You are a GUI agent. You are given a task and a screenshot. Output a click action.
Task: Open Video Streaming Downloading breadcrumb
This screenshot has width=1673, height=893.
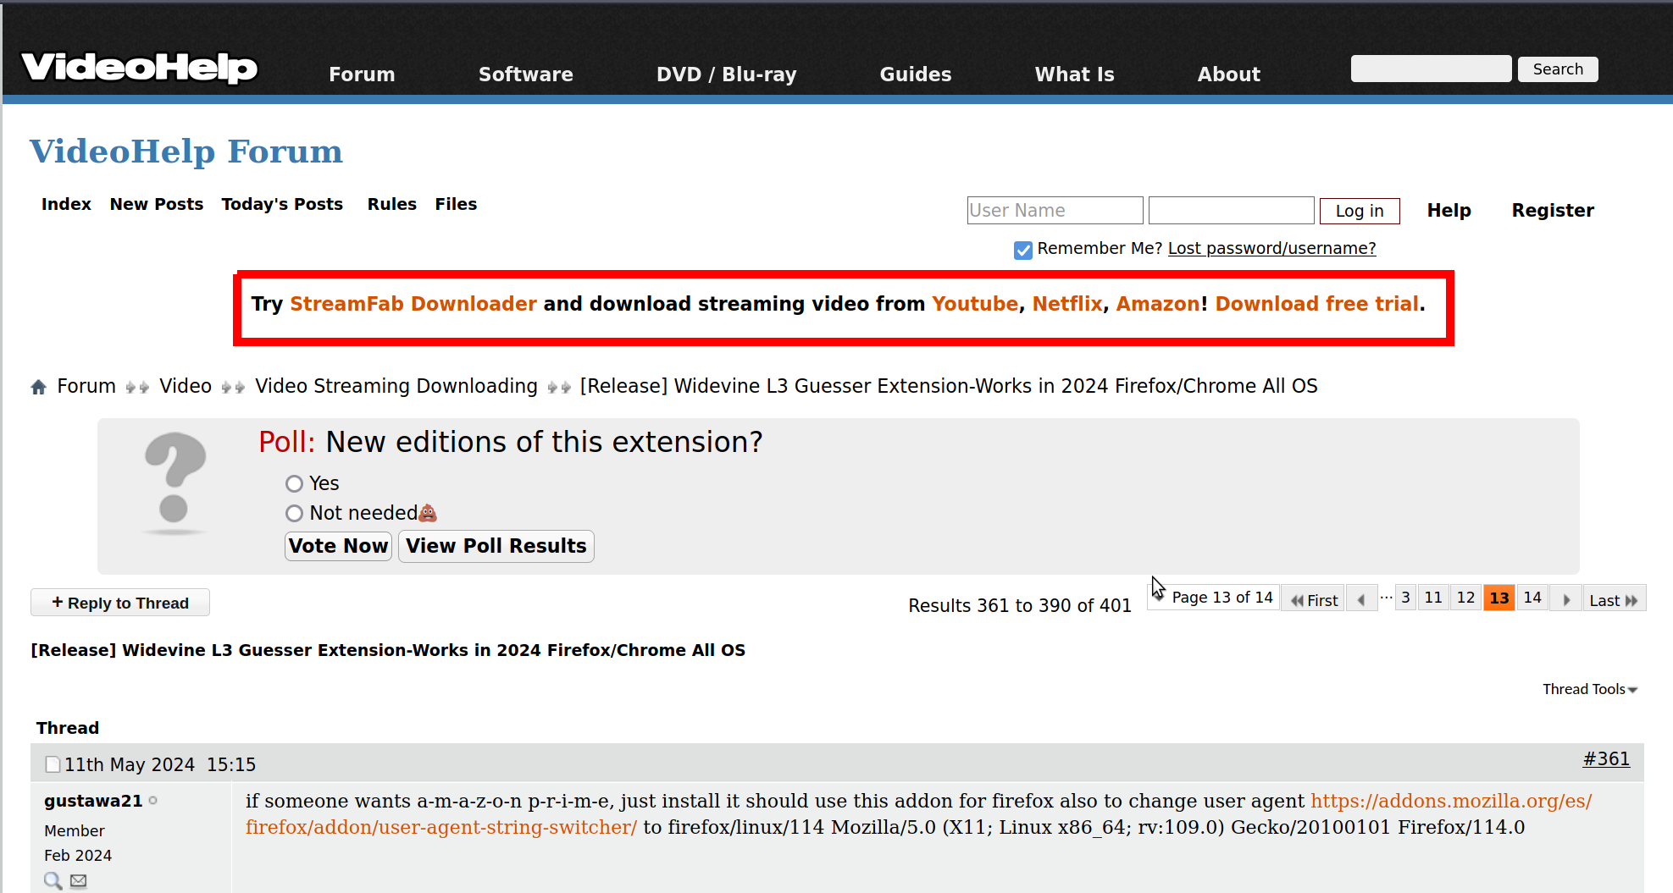click(396, 386)
